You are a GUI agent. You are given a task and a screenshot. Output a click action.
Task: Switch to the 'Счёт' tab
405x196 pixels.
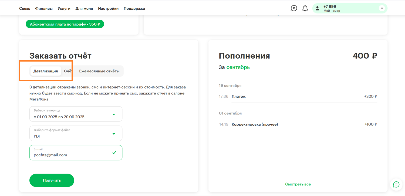point(68,71)
